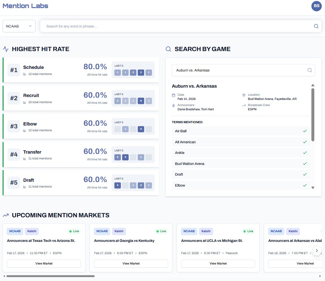Click the Kalshi tag on Georgia vs Kentucky card

pyautogui.click(x=119, y=231)
